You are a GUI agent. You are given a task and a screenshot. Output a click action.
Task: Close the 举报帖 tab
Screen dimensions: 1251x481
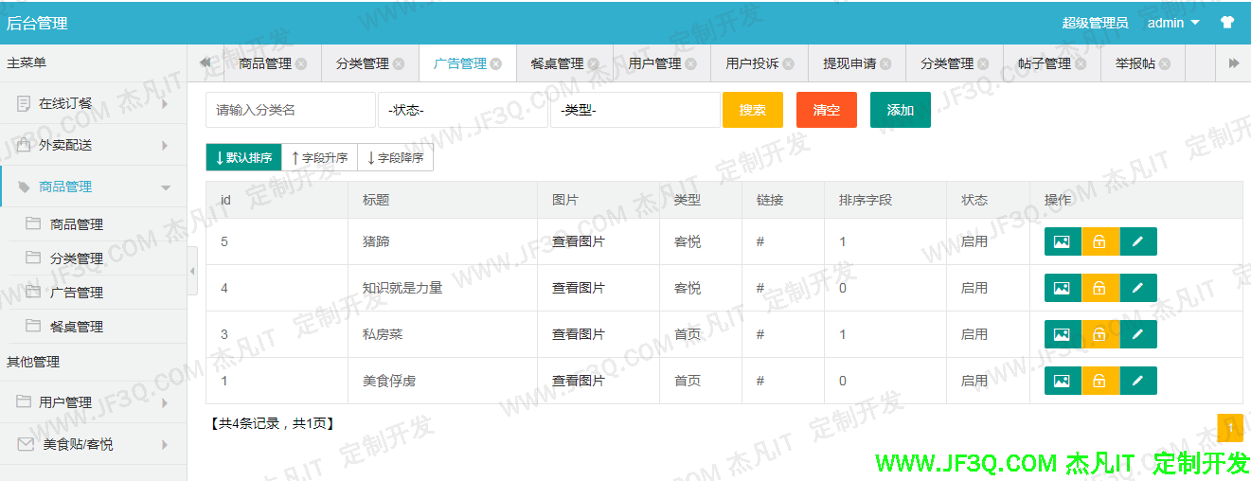tap(1165, 64)
